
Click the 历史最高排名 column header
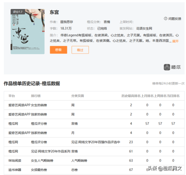coord(131,96)
